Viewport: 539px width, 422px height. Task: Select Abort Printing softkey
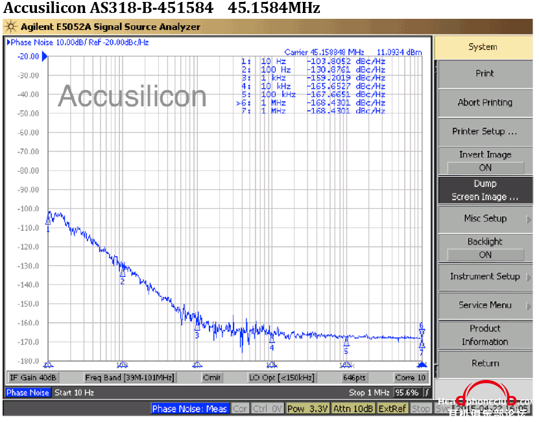click(485, 102)
